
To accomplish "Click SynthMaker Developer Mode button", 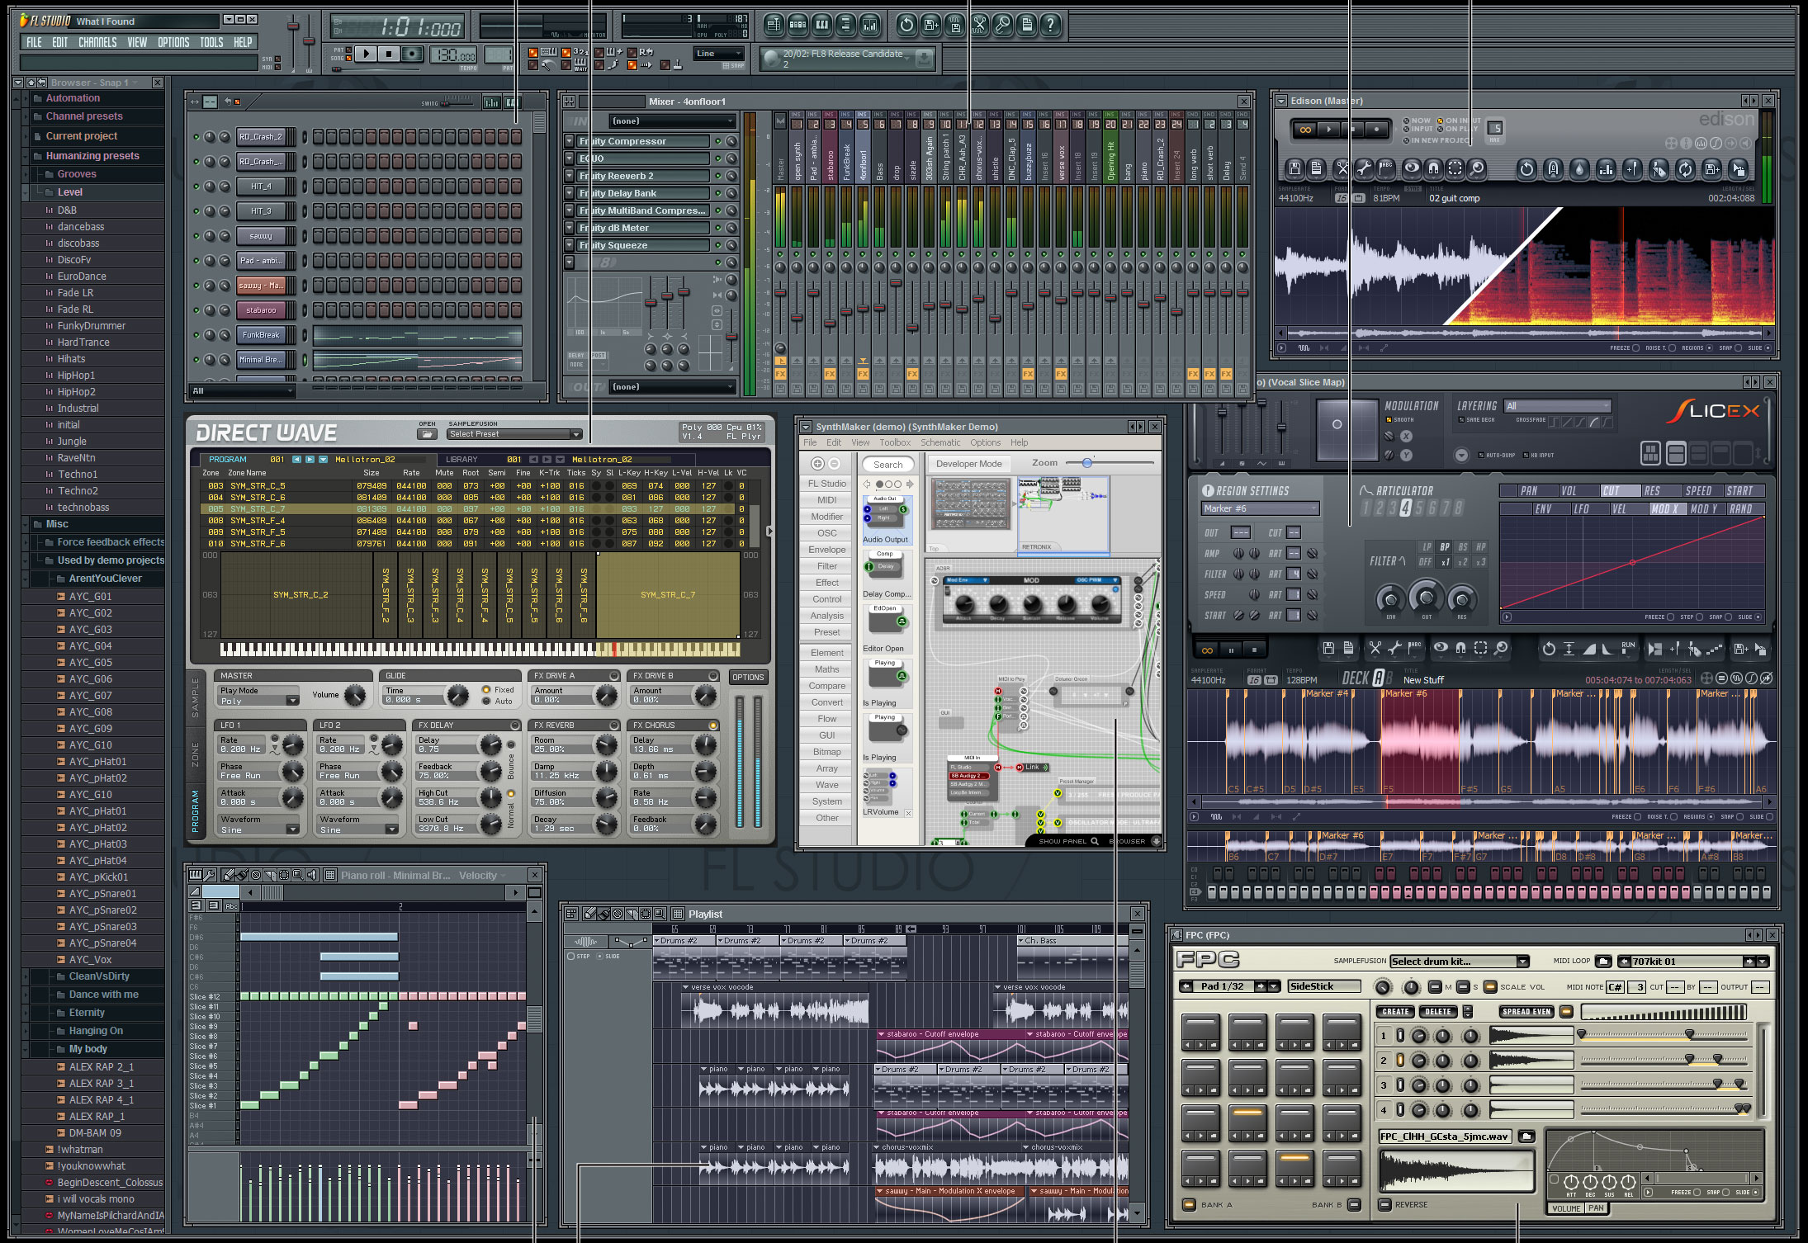I will pyautogui.click(x=969, y=464).
